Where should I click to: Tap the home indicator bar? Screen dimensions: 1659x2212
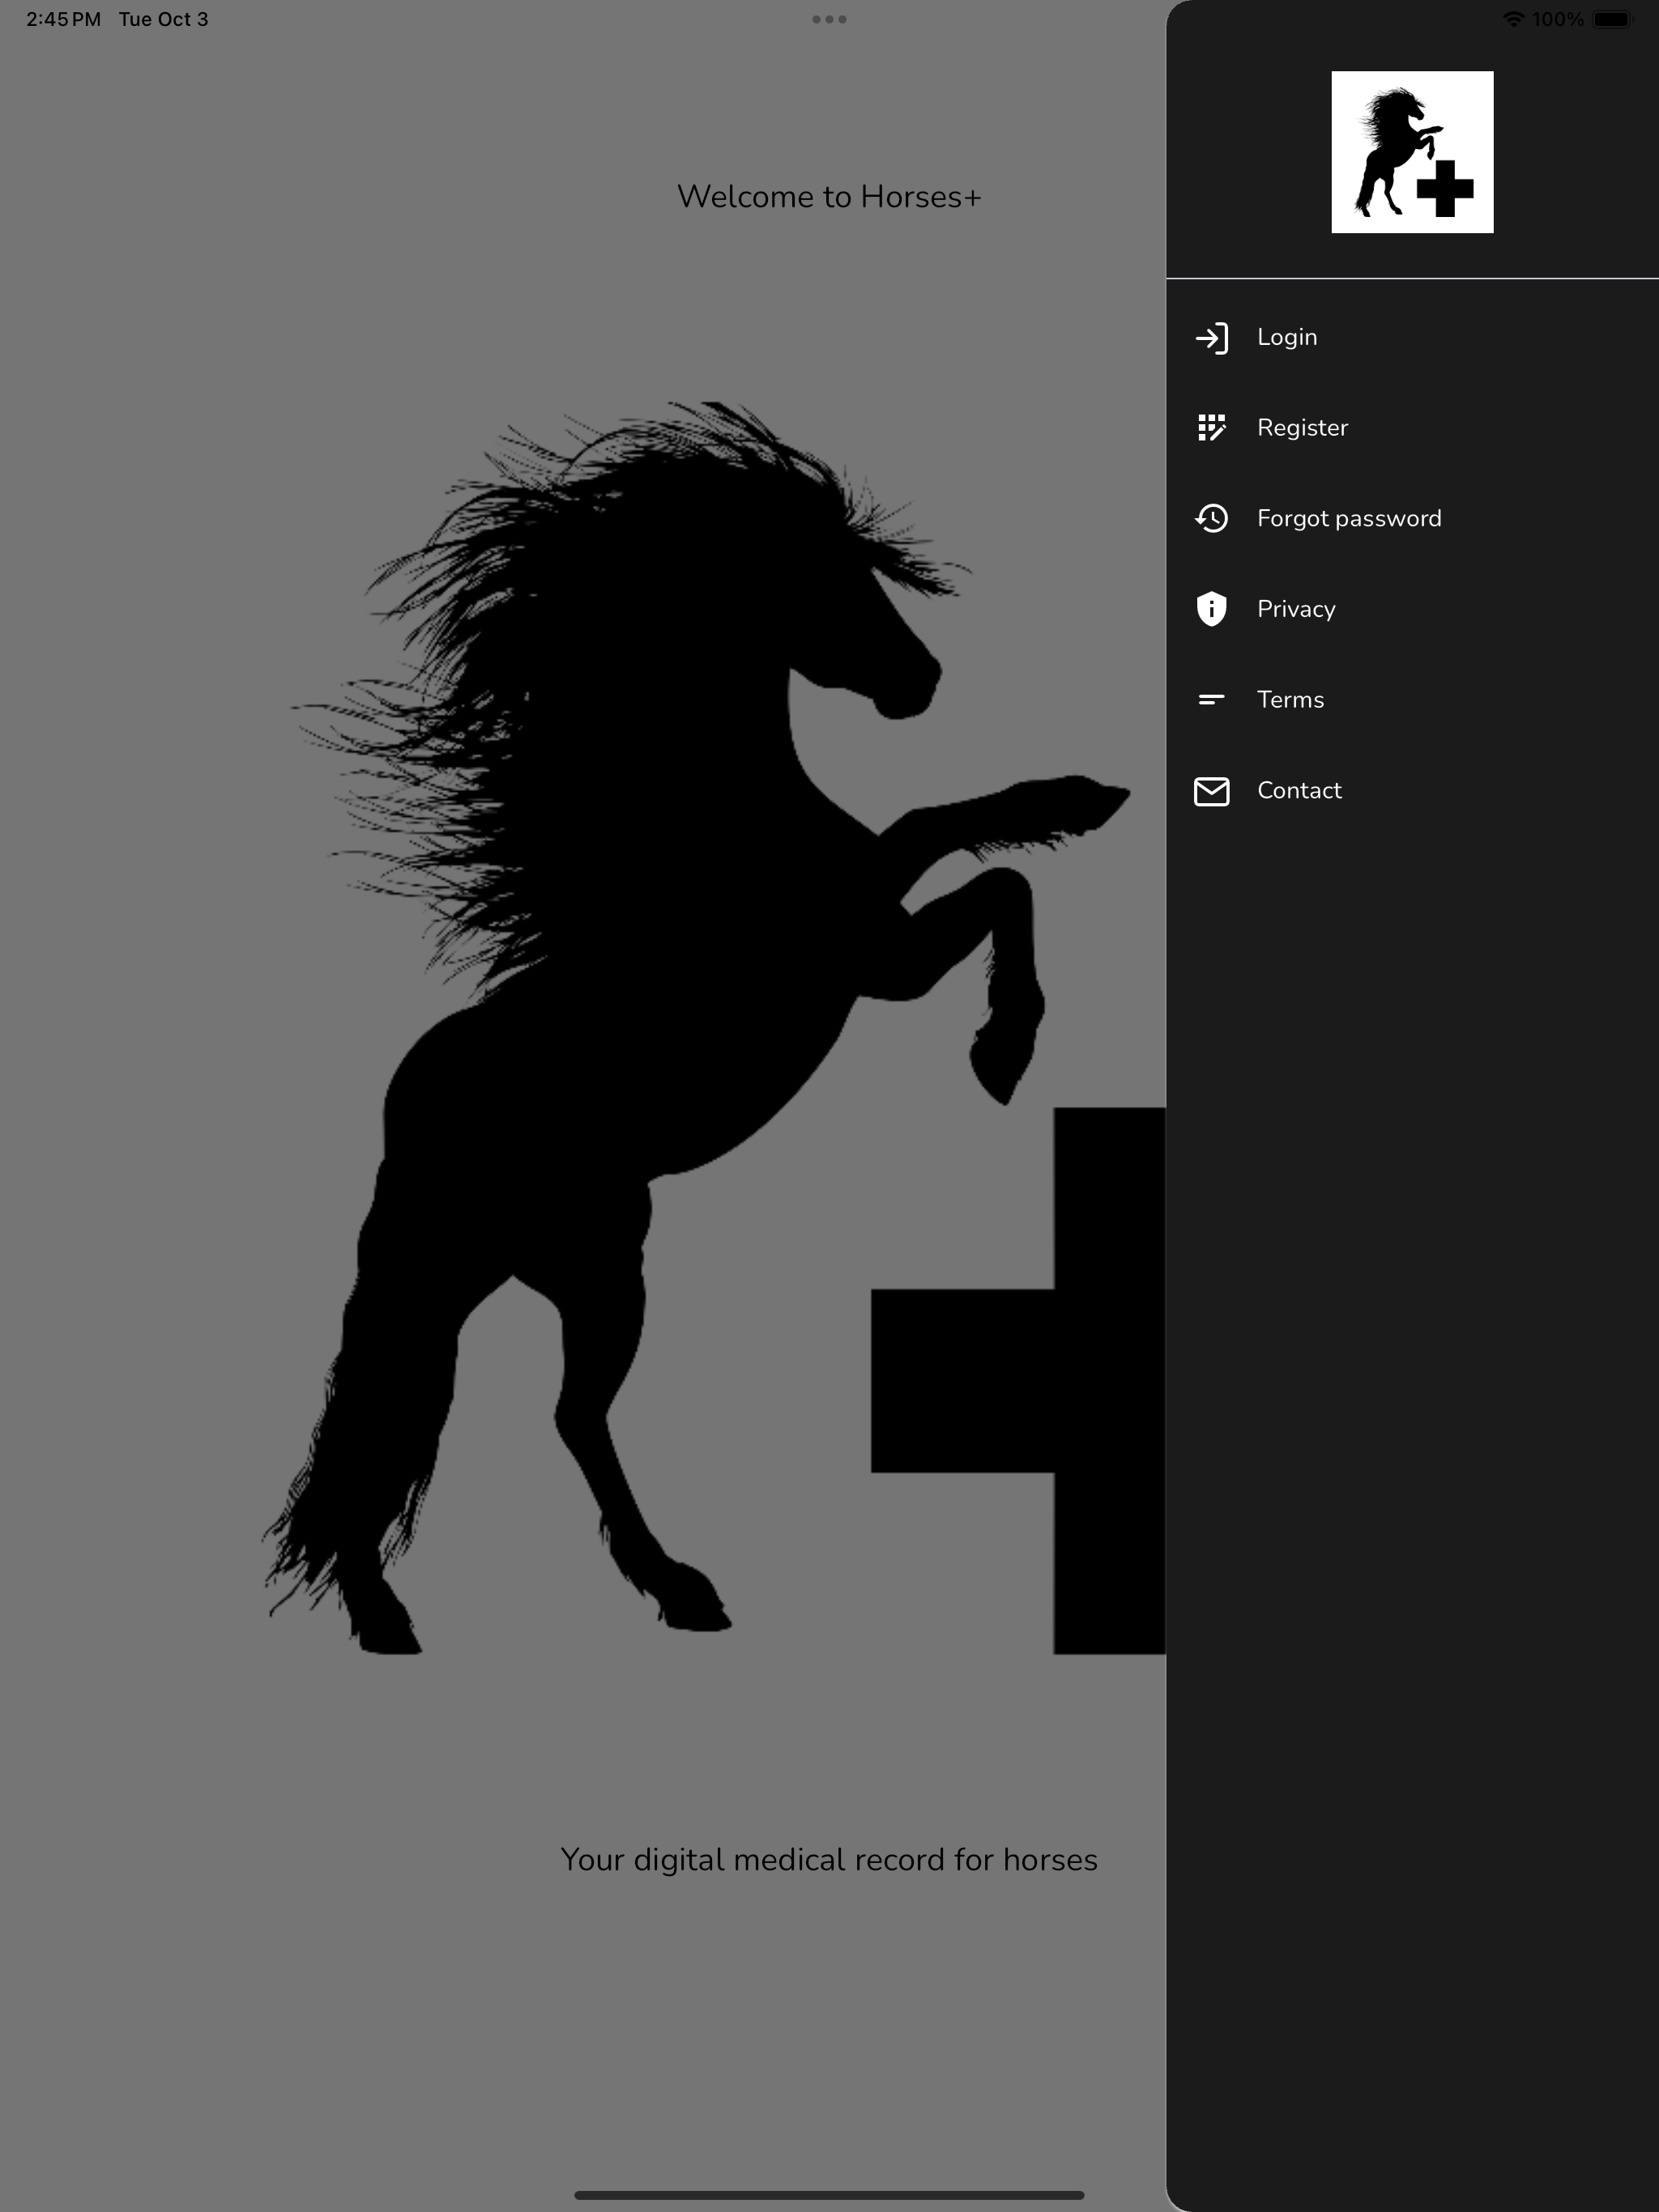click(x=829, y=2195)
